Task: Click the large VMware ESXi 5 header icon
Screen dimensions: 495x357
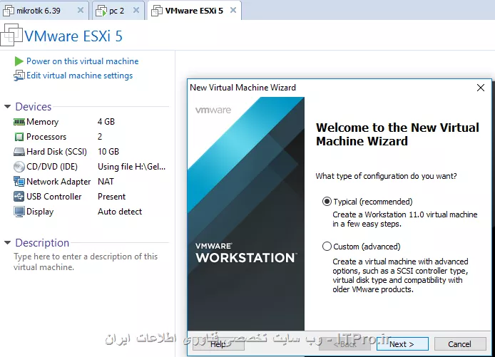Action: click(11, 35)
